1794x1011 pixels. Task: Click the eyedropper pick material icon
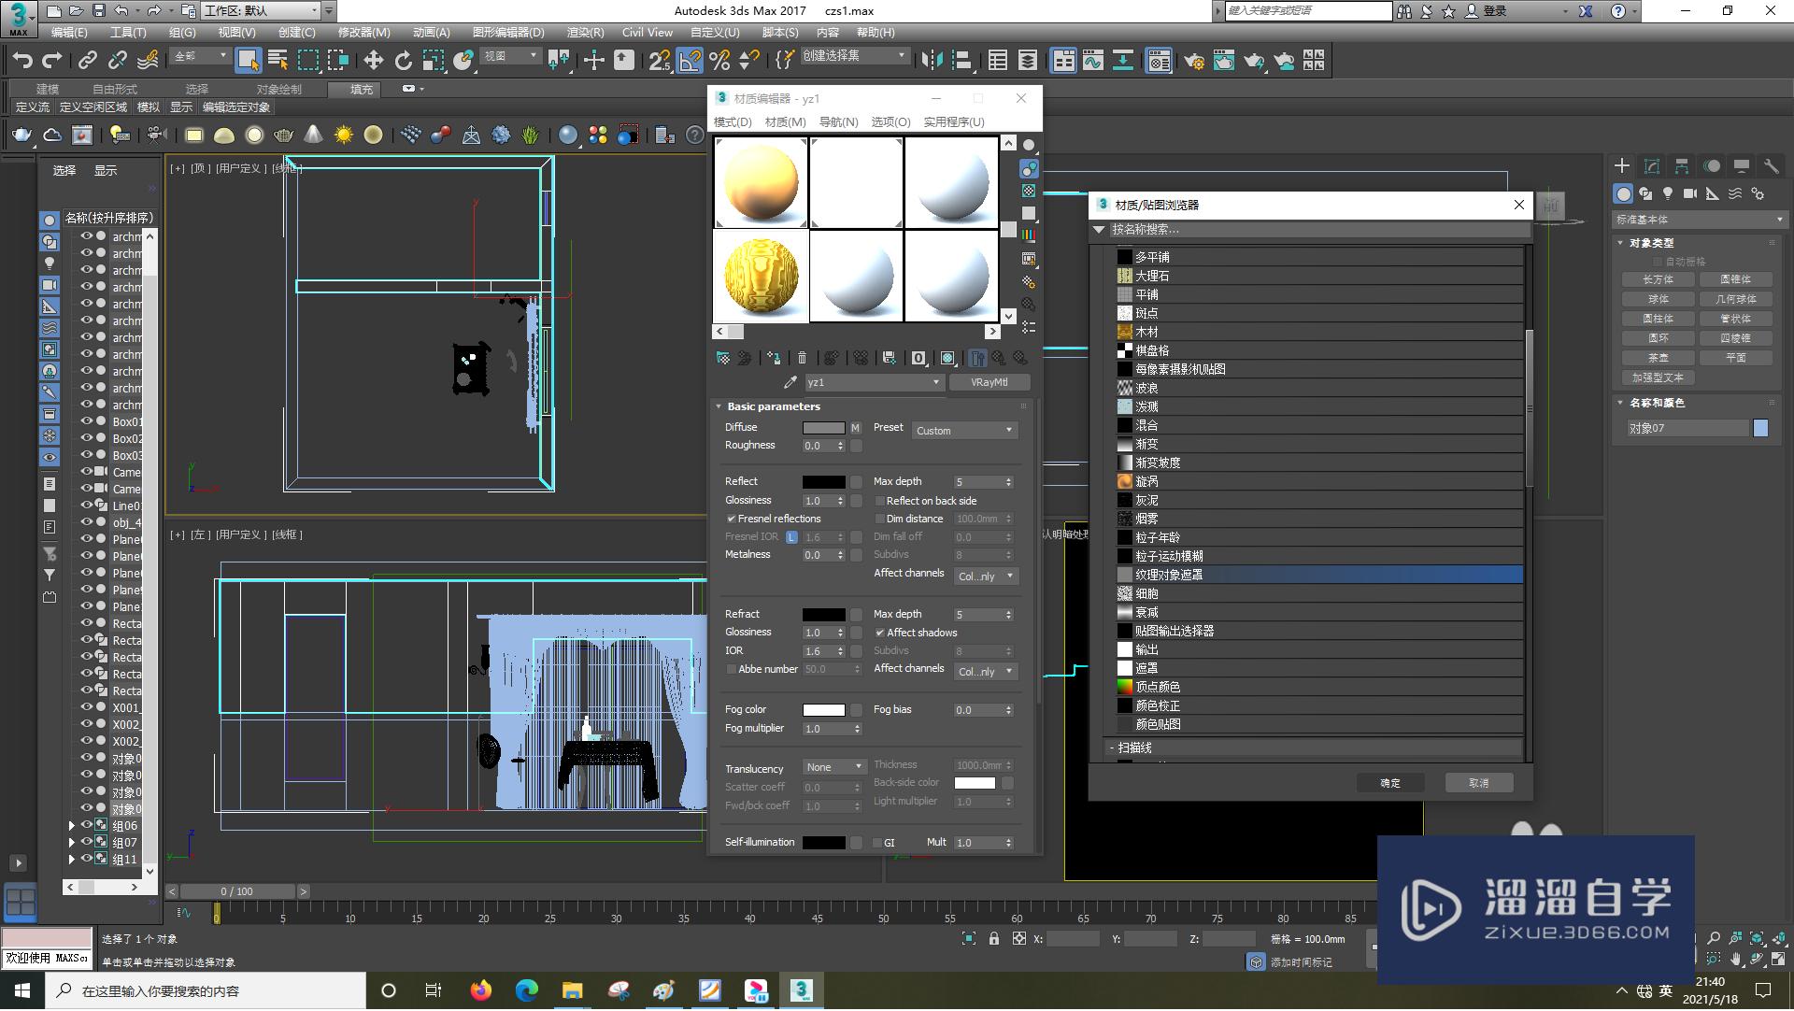pyautogui.click(x=790, y=382)
